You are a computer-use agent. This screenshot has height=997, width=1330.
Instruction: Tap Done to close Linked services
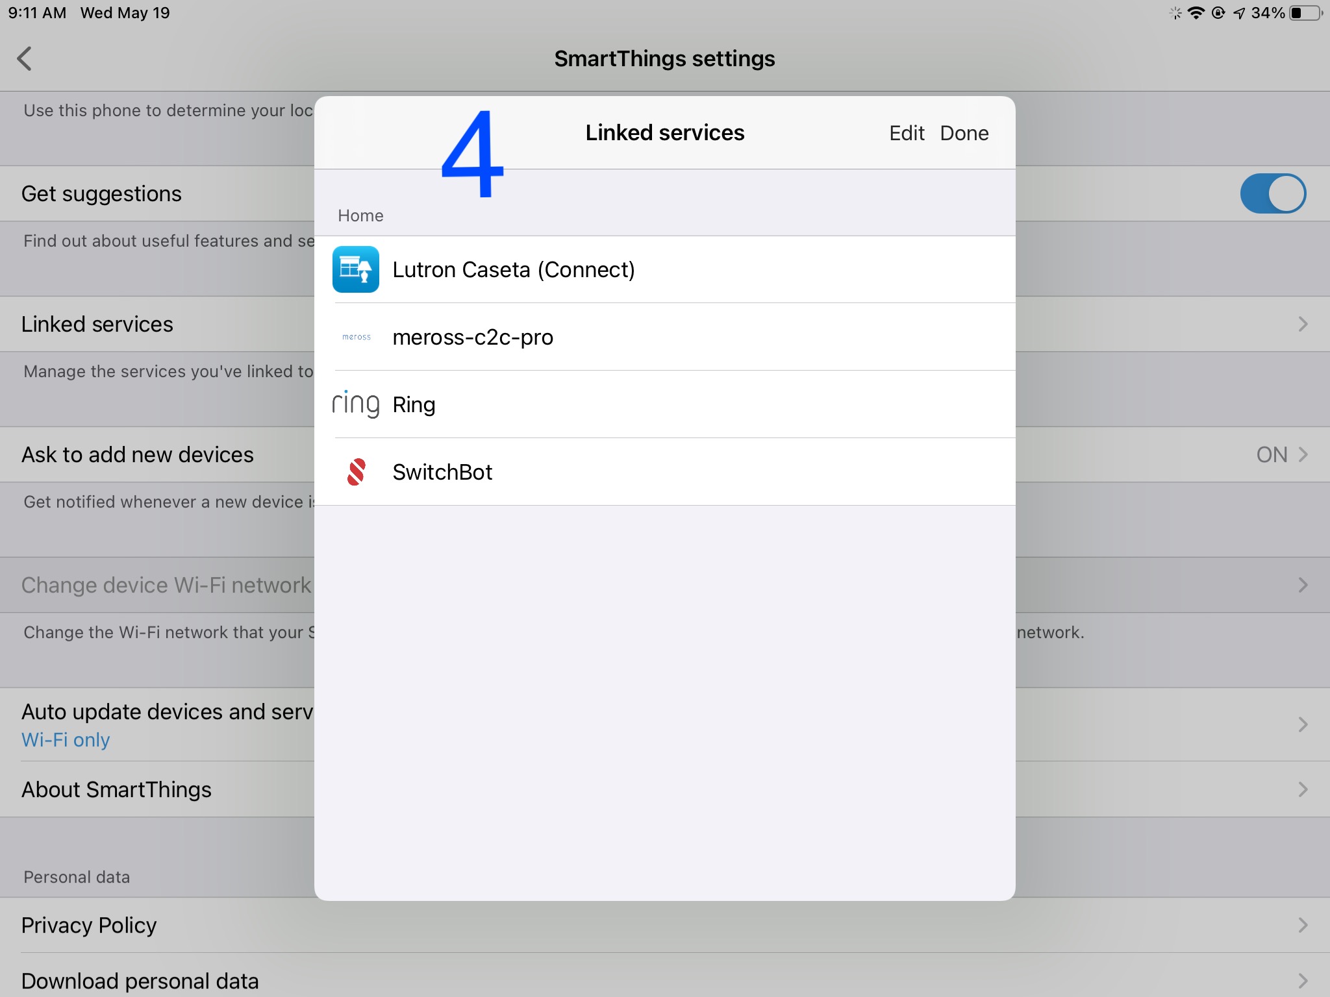pos(964,133)
